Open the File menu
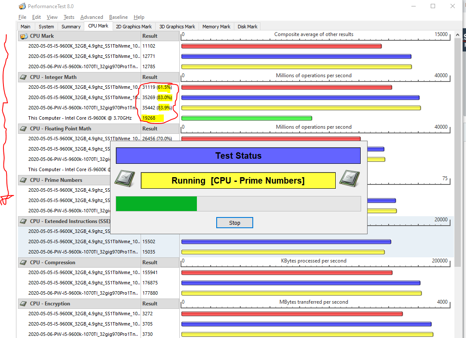The image size is (466, 338). pyautogui.click(x=22, y=17)
